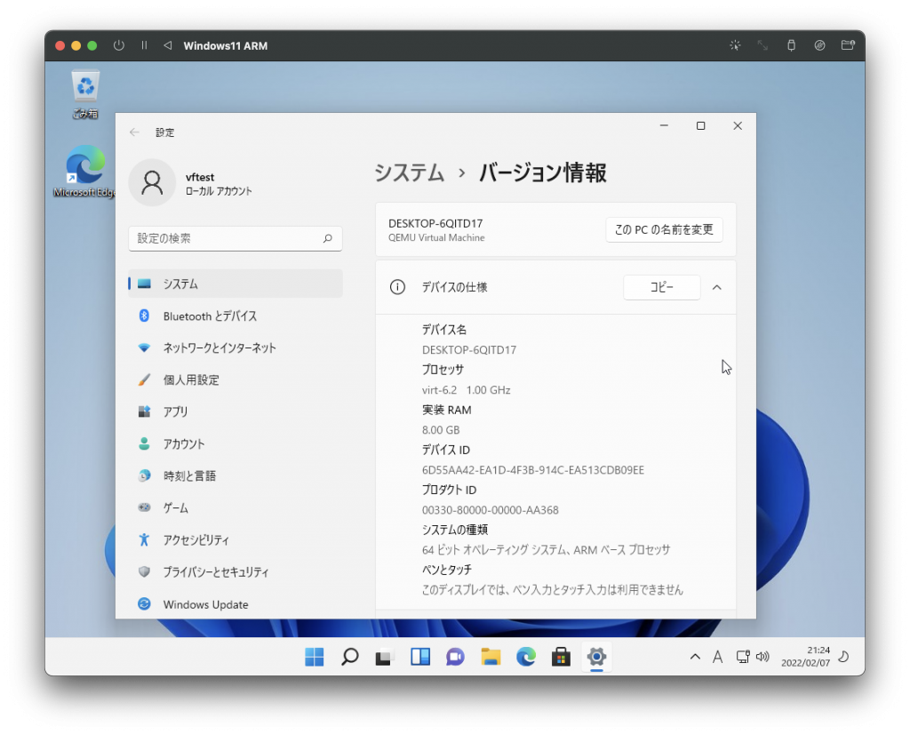Show hidden tray icons chevron
This screenshot has width=910, height=735.
click(x=695, y=657)
